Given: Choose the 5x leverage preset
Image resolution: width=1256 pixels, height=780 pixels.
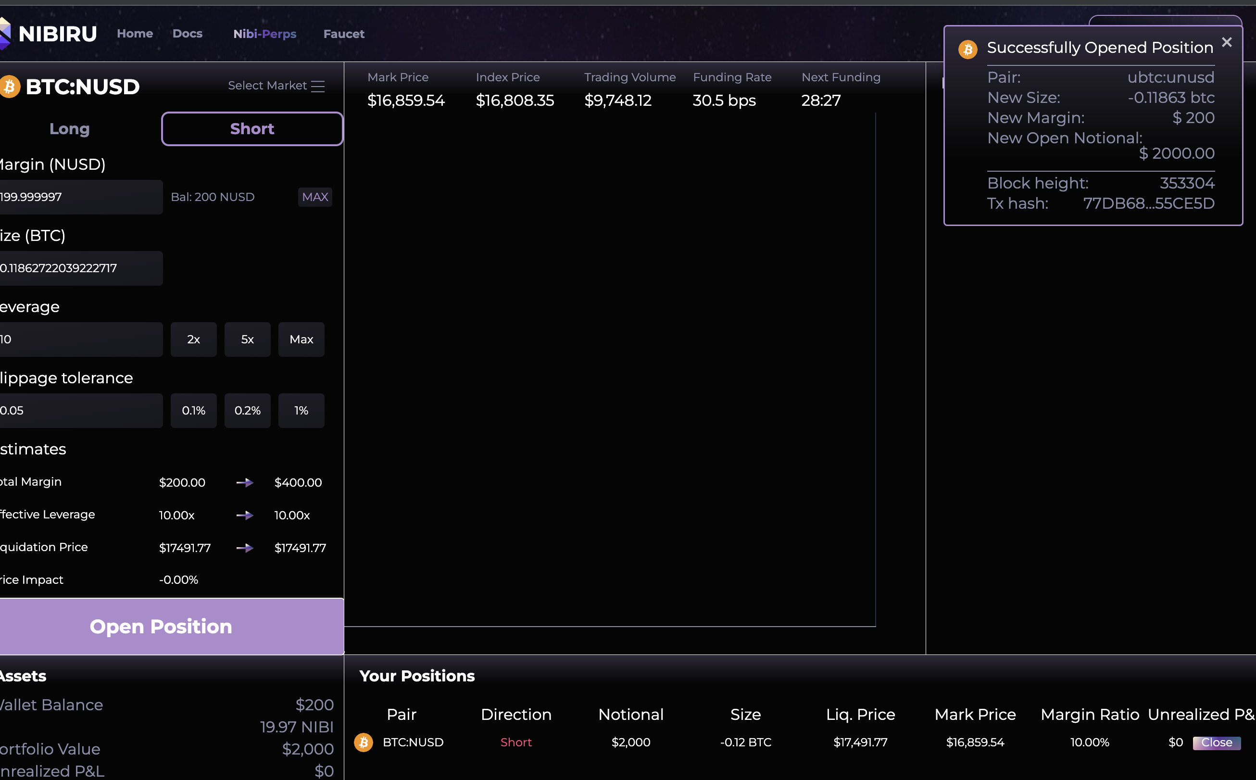Looking at the screenshot, I should (247, 340).
